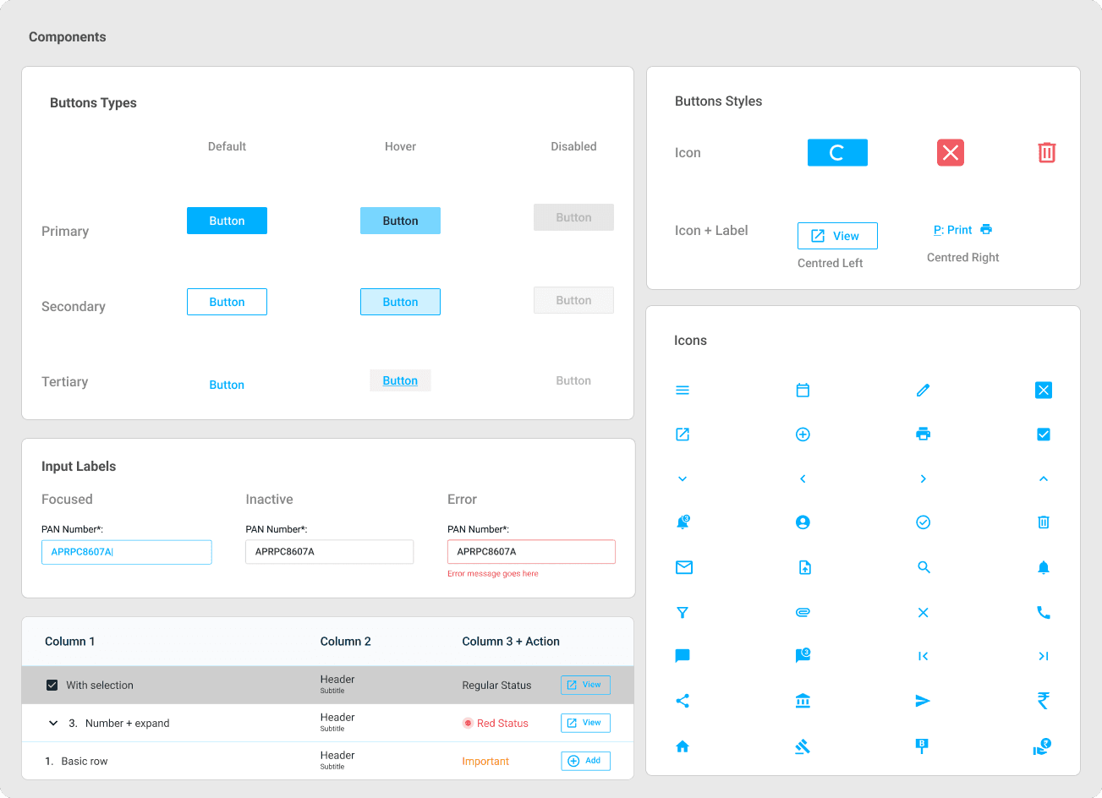Click the rupee currency icon
1102x798 pixels.
click(1044, 701)
